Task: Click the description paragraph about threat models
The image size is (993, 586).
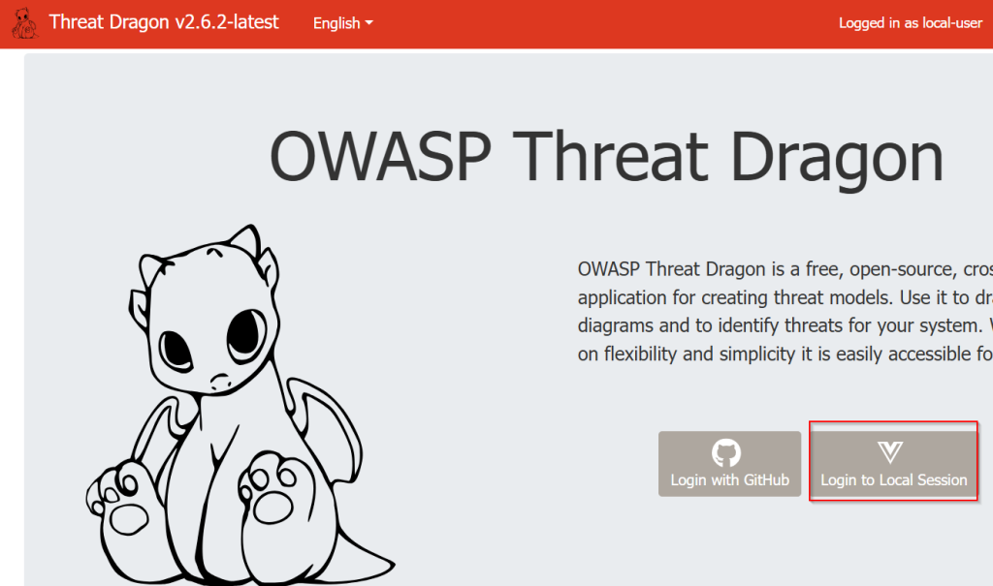Action: (x=785, y=311)
